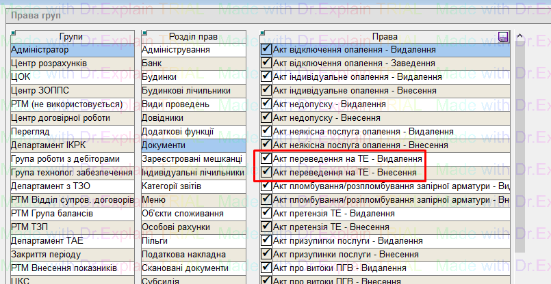This screenshot has height=284, width=551.
Task: Toggle 'Акт претензія ТЕ - Внесення' checkbox
Action: click(x=266, y=227)
